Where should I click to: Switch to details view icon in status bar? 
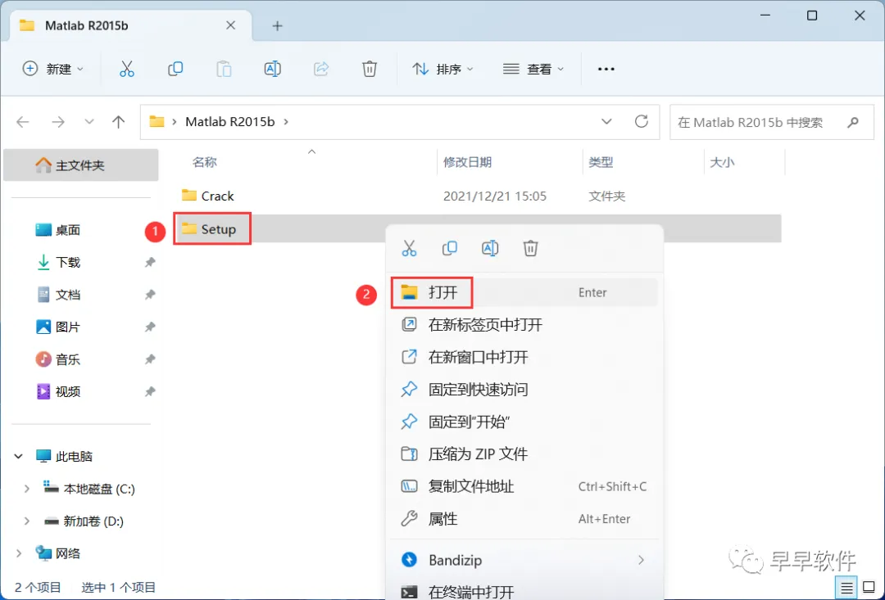pos(846,588)
